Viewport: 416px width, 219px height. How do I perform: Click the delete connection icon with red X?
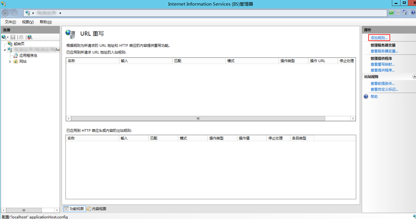(30, 37)
